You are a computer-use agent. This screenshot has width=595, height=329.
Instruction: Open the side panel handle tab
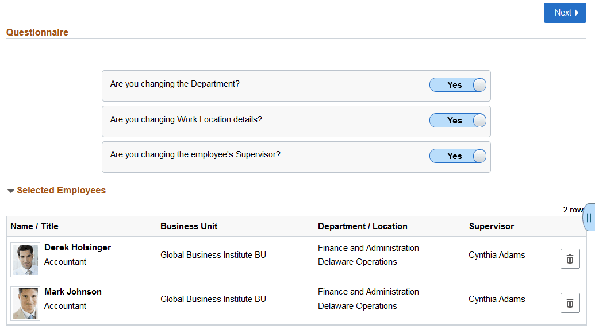coord(589,218)
